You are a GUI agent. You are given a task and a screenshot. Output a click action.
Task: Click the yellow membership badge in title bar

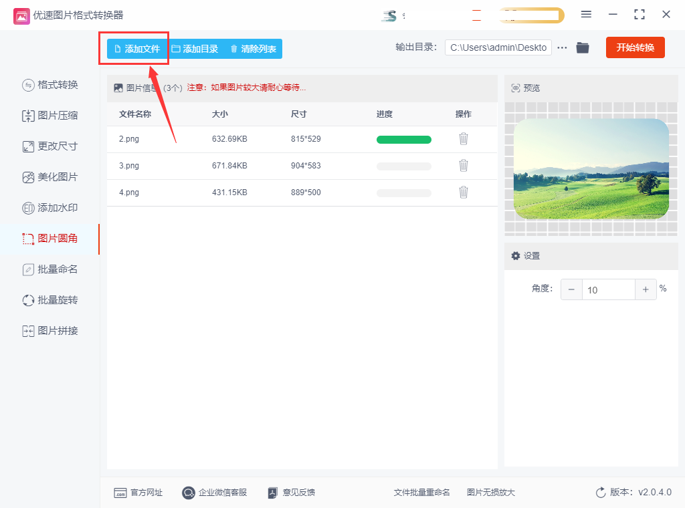(x=531, y=16)
